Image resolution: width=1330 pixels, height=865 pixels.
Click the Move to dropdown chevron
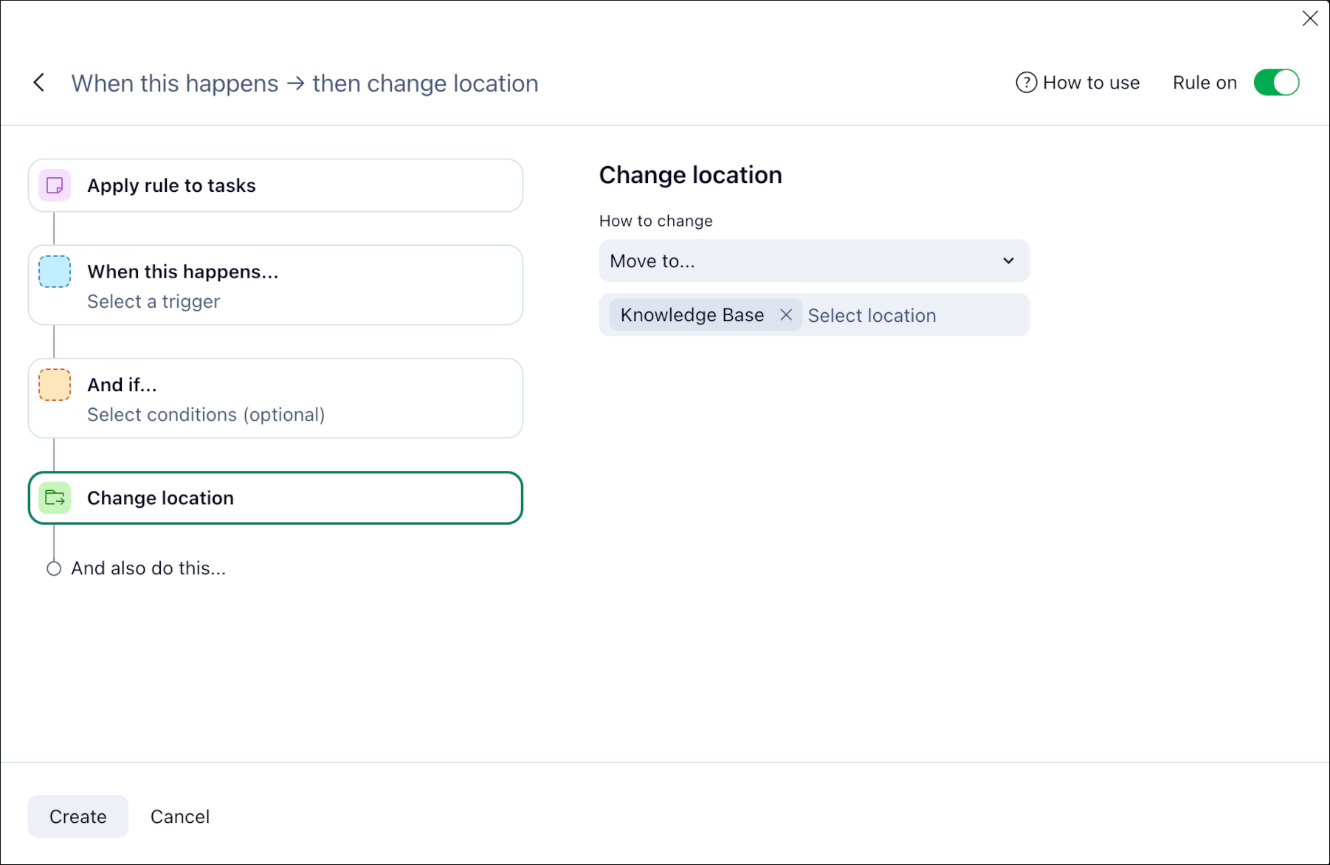tap(1008, 261)
